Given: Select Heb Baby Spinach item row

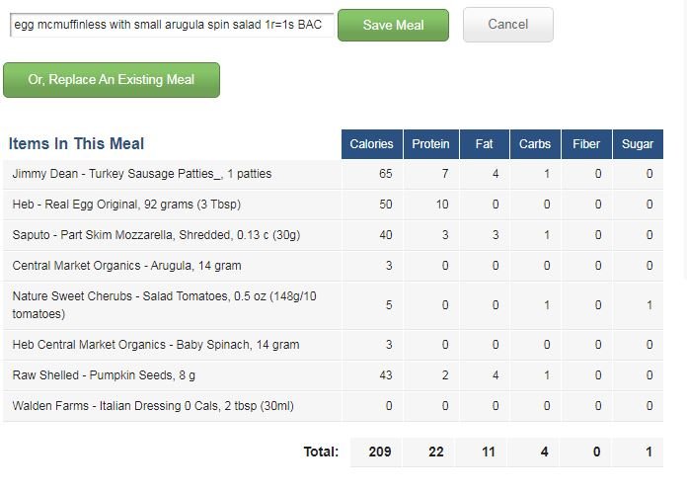Looking at the screenshot, I should tap(333, 345).
